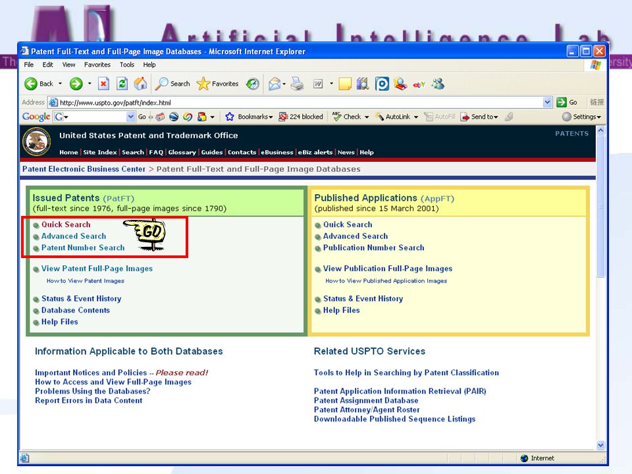Click the eBay toolbar icon
The image size is (632, 474).
[419, 84]
